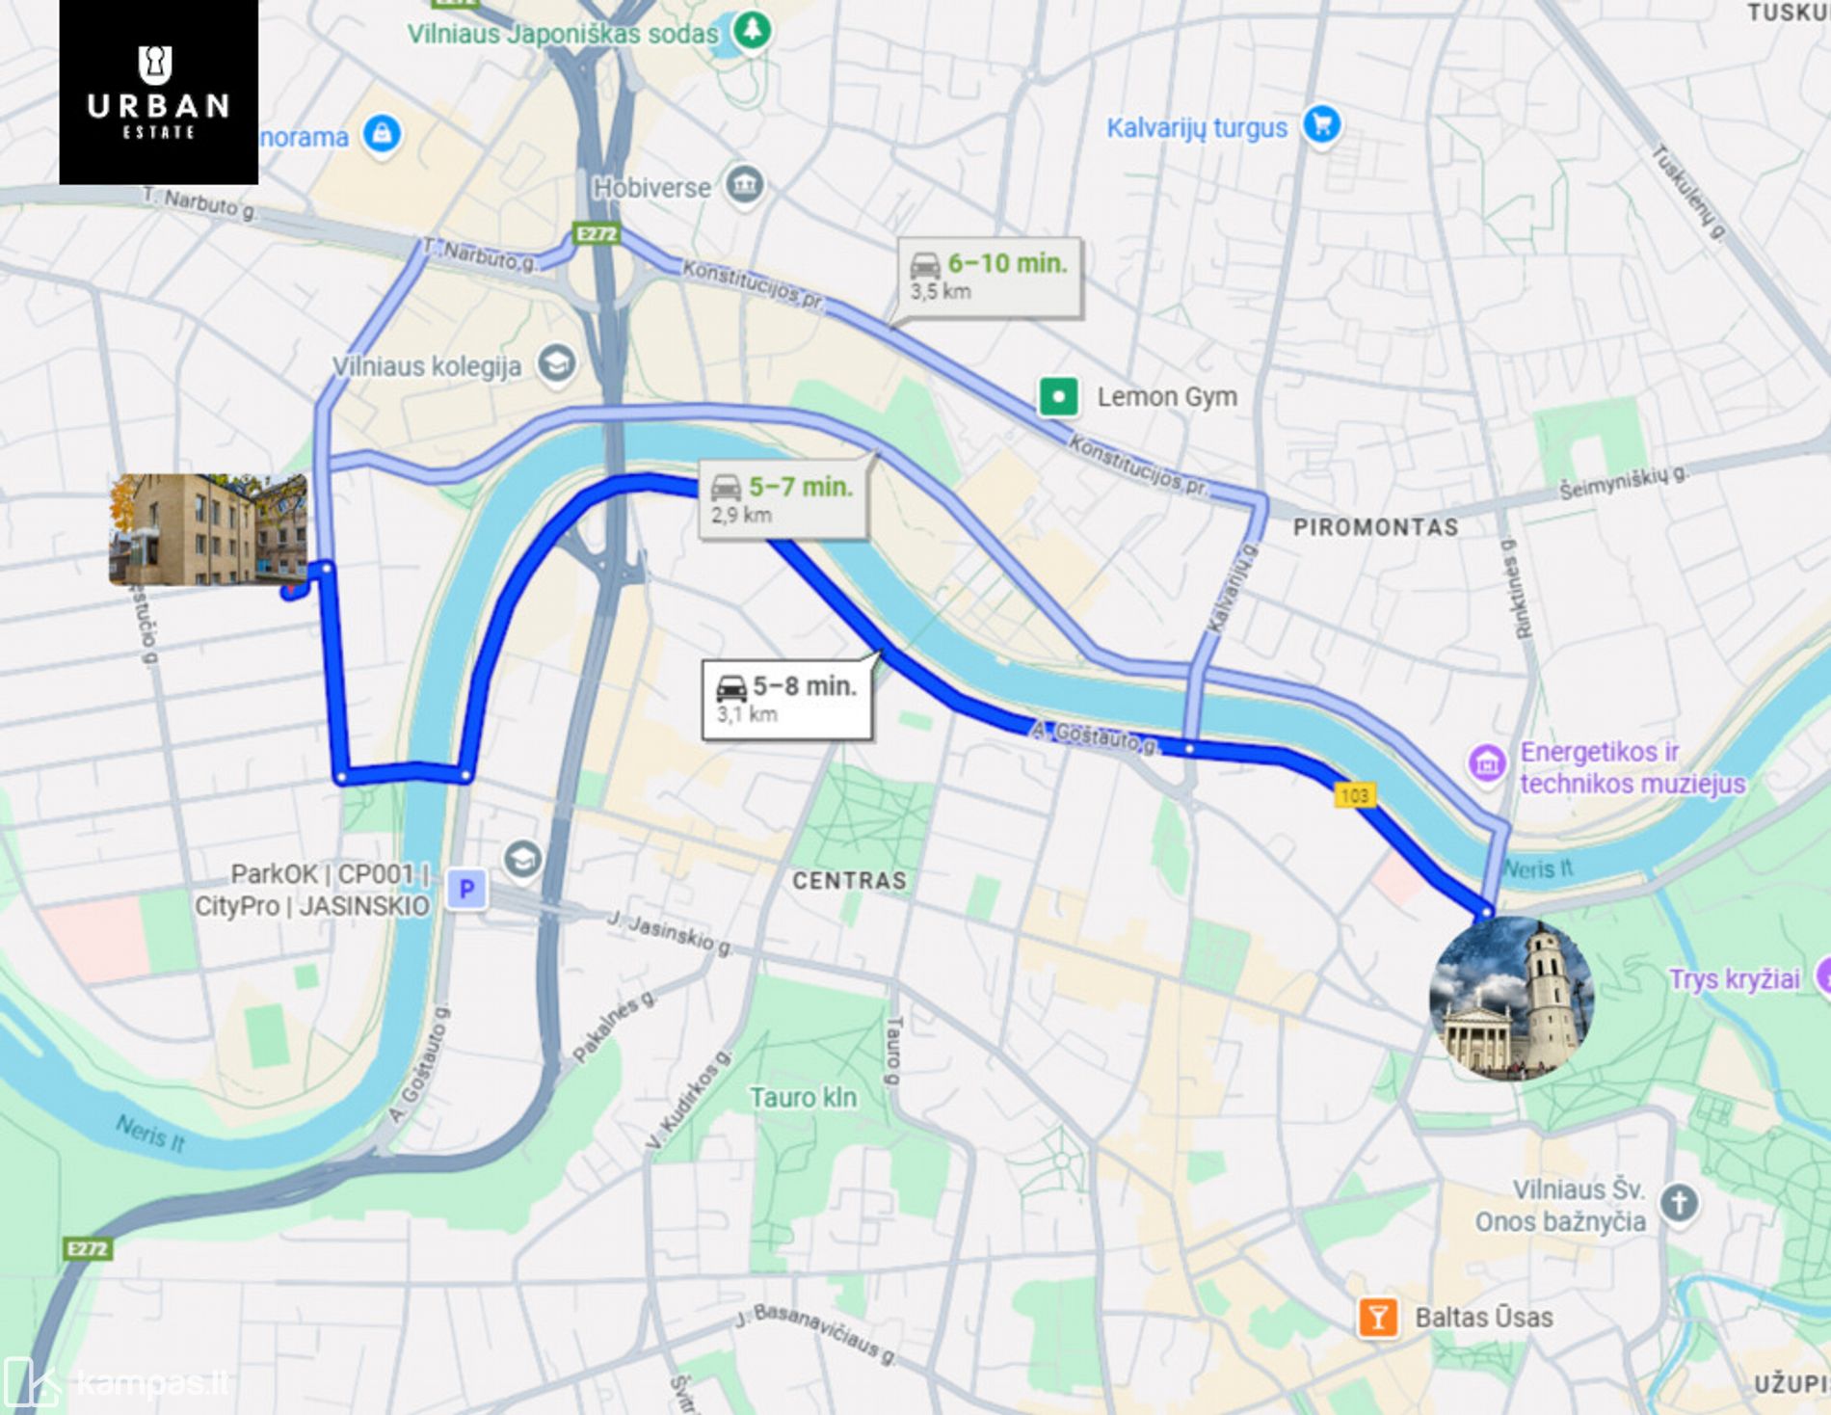Click the Vilniaus Japoniškas sodas park icon
The height and width of the screenshot is (1415, 1831).
752,31
